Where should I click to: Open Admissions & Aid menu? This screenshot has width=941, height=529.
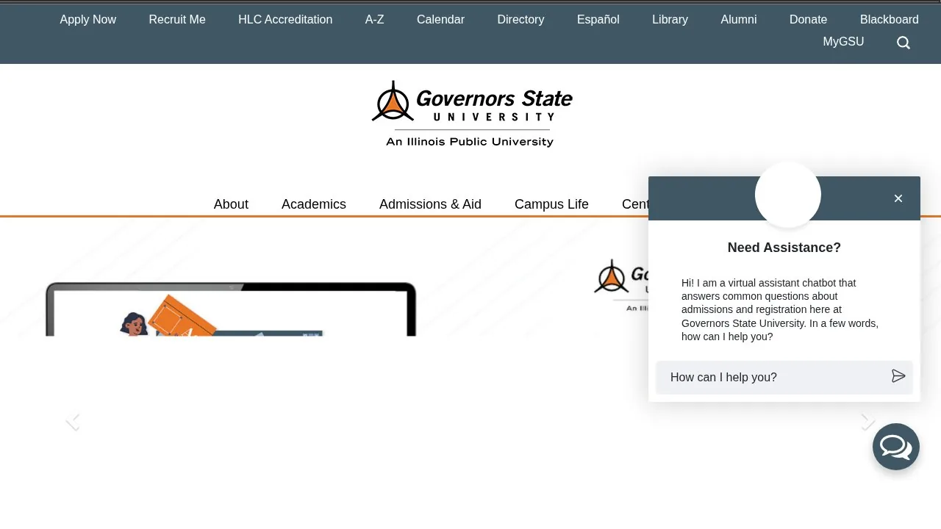pyautogui.click(x=430, y=204)
